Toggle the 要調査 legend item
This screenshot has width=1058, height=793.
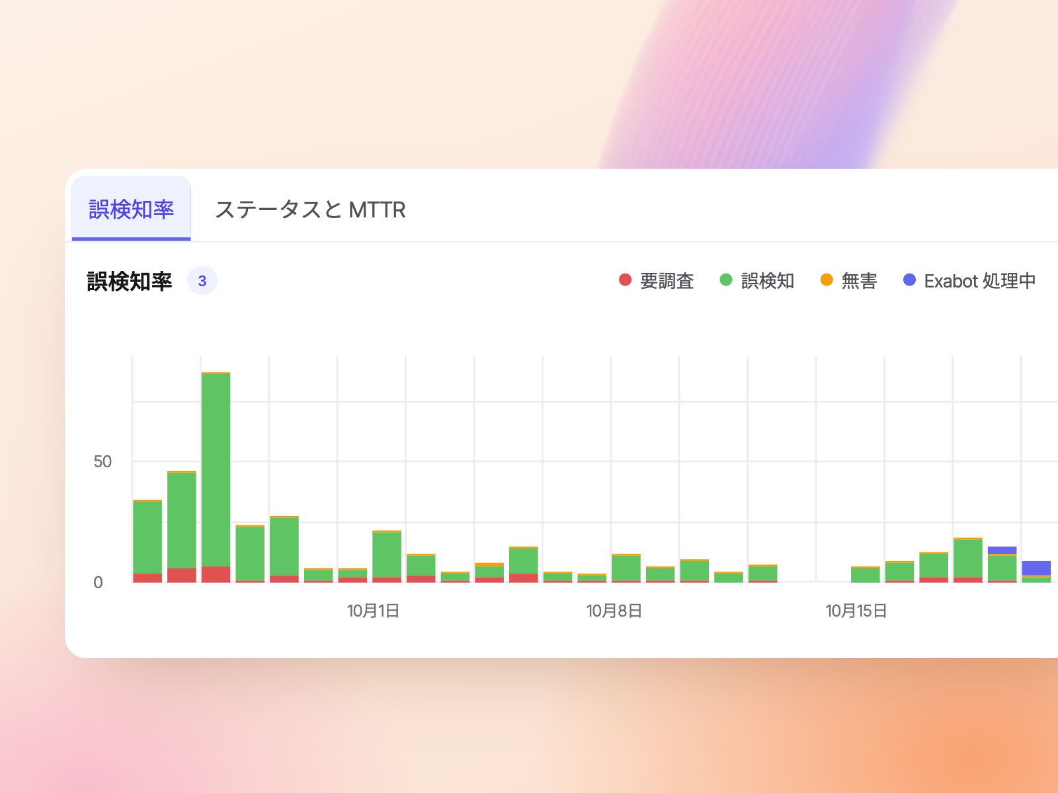click(656, 281)
